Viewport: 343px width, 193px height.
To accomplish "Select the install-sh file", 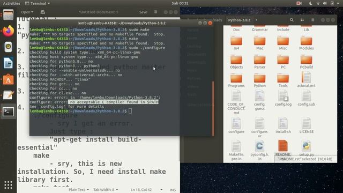I will point(283,125).
